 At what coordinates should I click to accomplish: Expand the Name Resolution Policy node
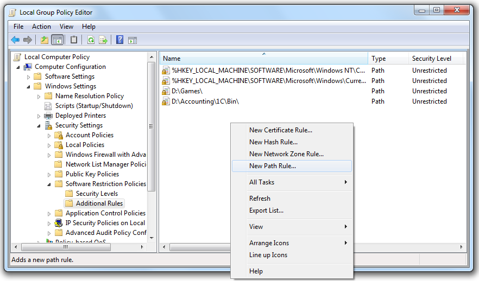pos(39,97)
